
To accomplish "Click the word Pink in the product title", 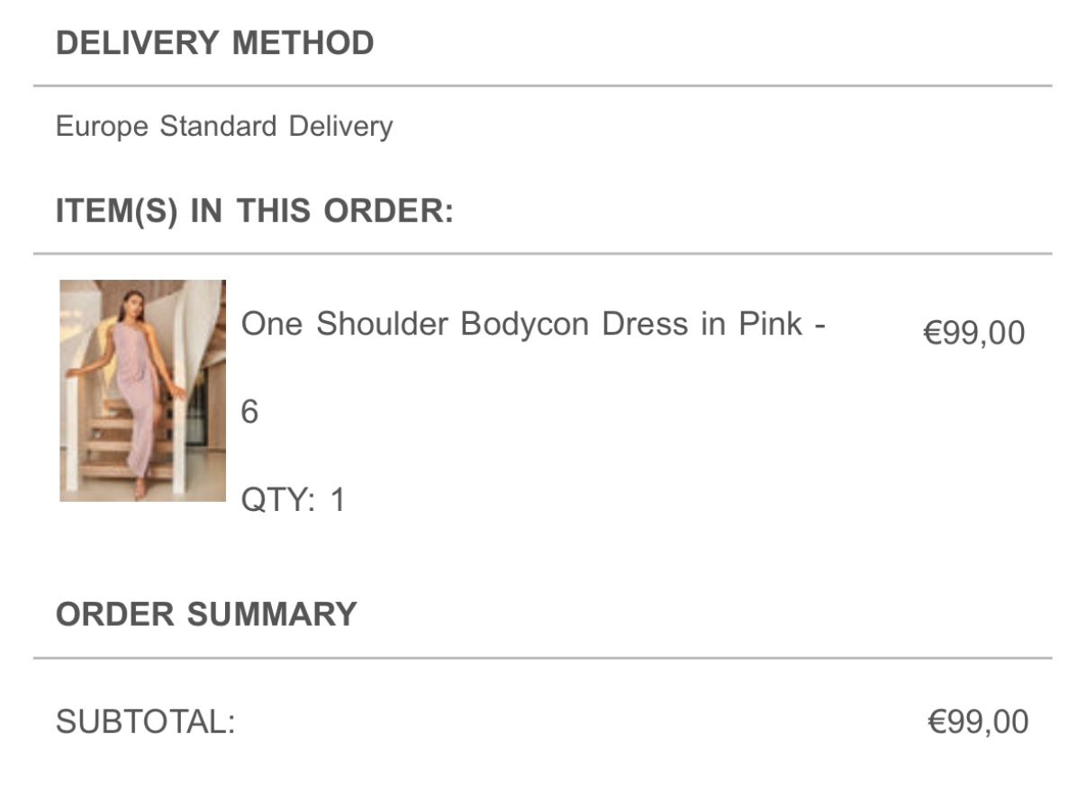I will (x=770, y=324).
